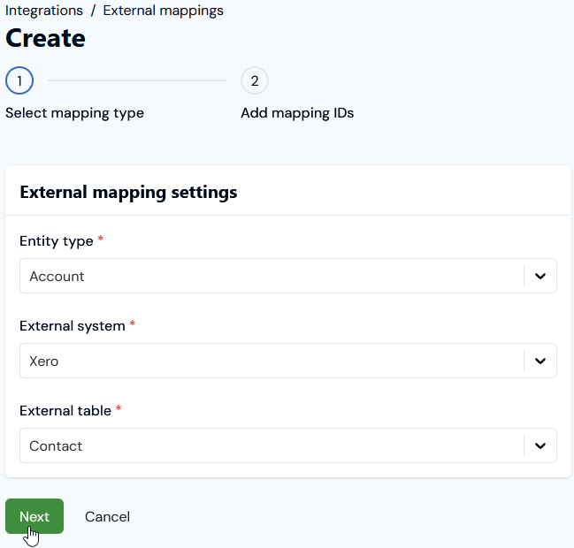
Task: Click the External table field label
Action: coord(65,411)
